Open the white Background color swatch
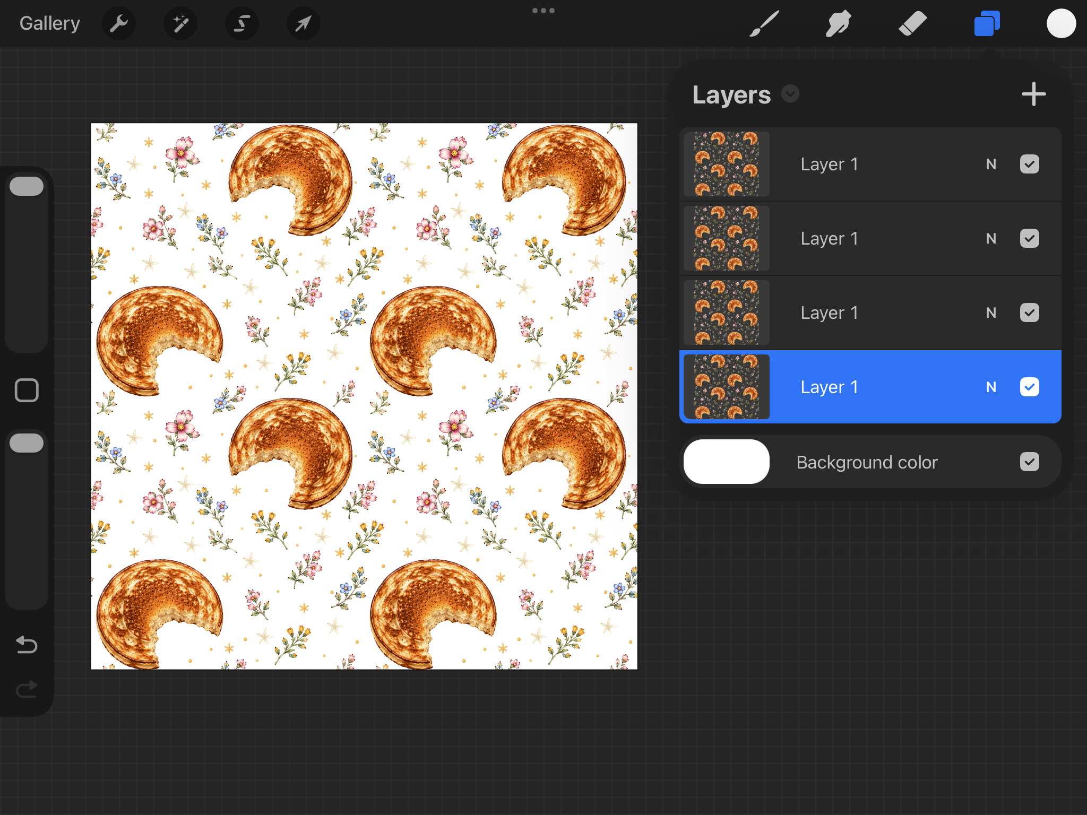 [727, 462]
